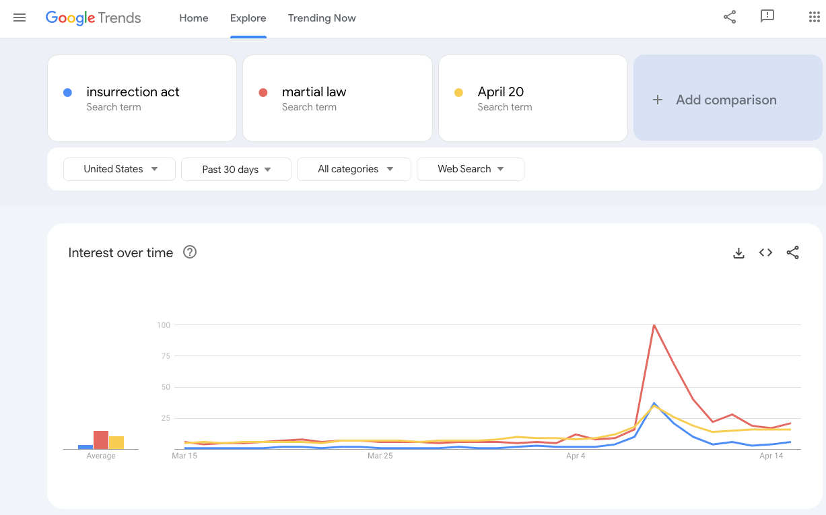This screenshot has width=826, height=515.
Task: Open the hamburger main menu
Action: [x=20, y=18]
